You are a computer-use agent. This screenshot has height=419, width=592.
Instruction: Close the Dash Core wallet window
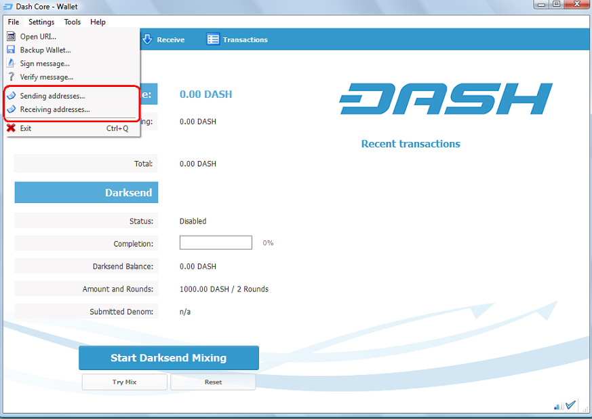(577, 5)
